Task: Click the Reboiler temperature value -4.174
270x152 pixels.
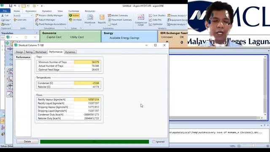Action: point(87,87)
